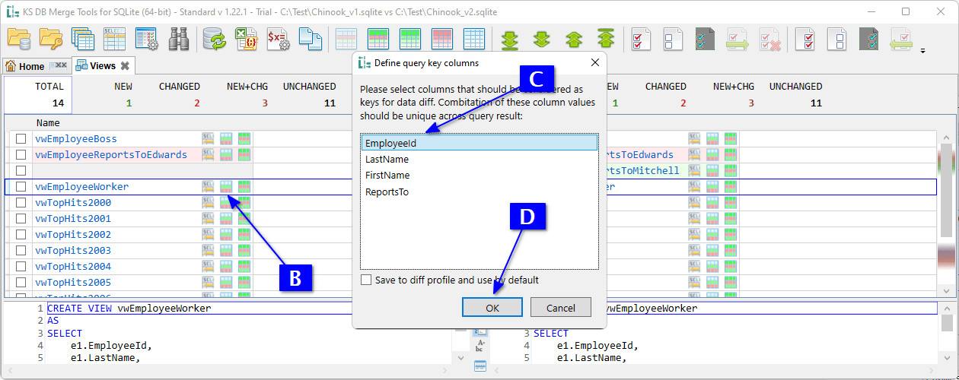
Task: Click the binoculars find icon
Action: (x=179, y=38)
